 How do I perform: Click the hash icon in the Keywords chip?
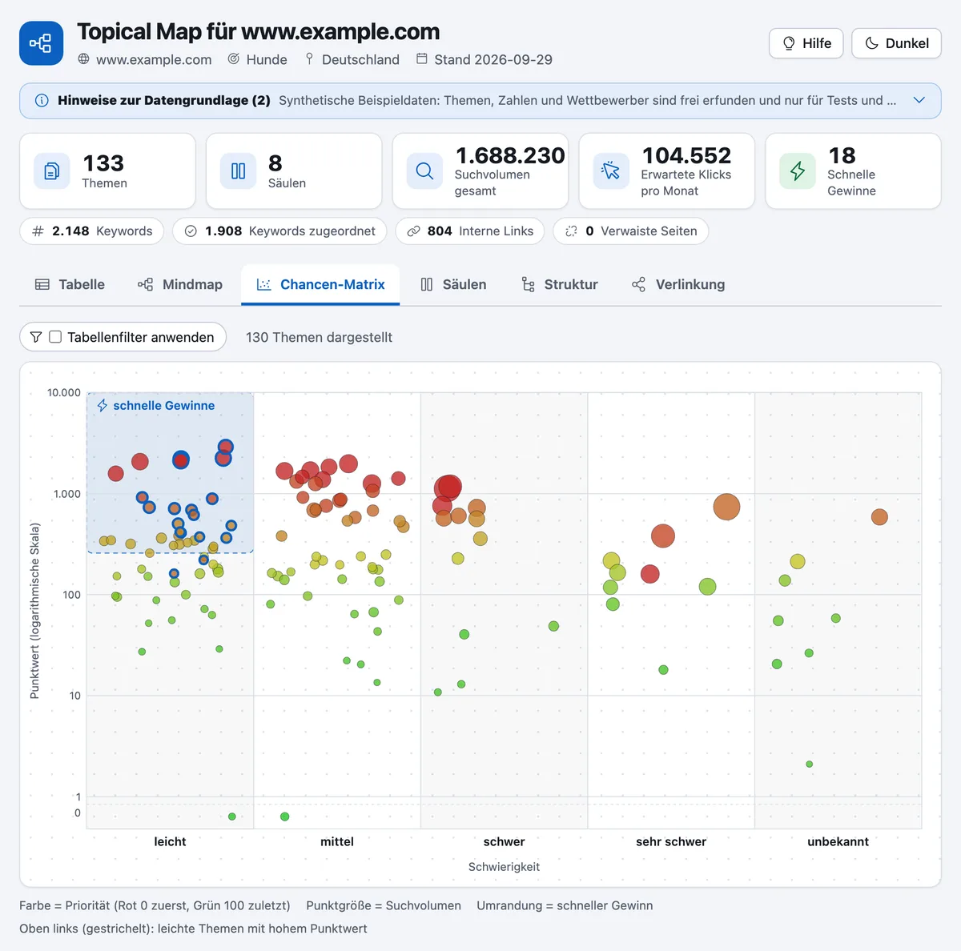38,231
